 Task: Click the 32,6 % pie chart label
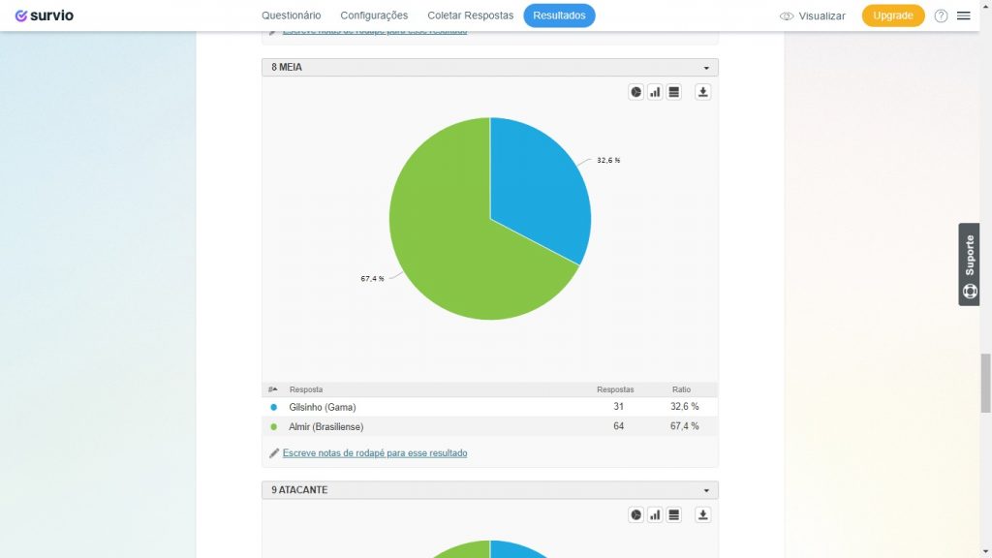pos(608,160)
